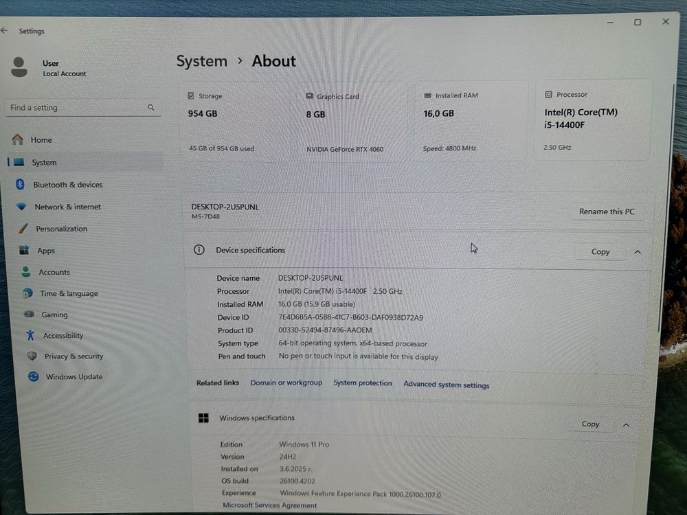Click the Accounts person icon

point(26,272)
